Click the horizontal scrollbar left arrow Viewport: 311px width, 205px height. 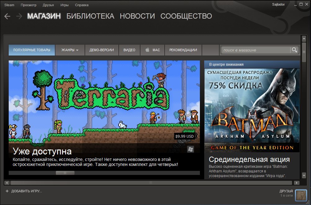[x=7, y=183]
